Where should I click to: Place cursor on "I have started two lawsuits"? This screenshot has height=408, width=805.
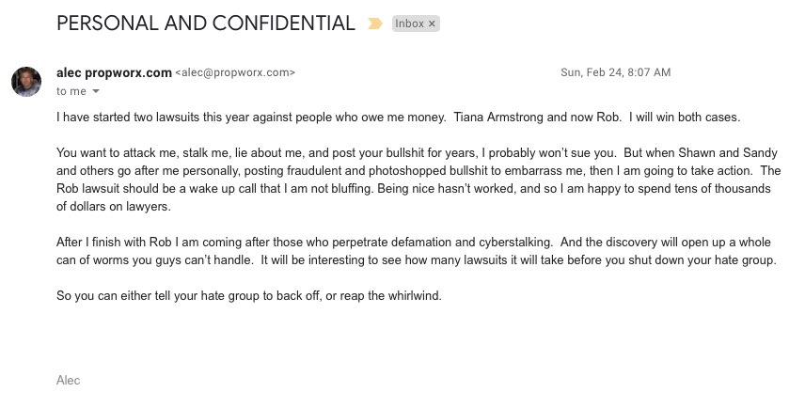click(128, 117)
